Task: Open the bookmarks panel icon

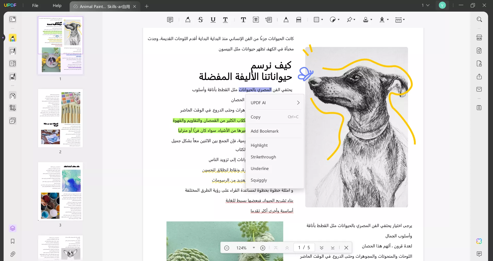Action: 13,241
